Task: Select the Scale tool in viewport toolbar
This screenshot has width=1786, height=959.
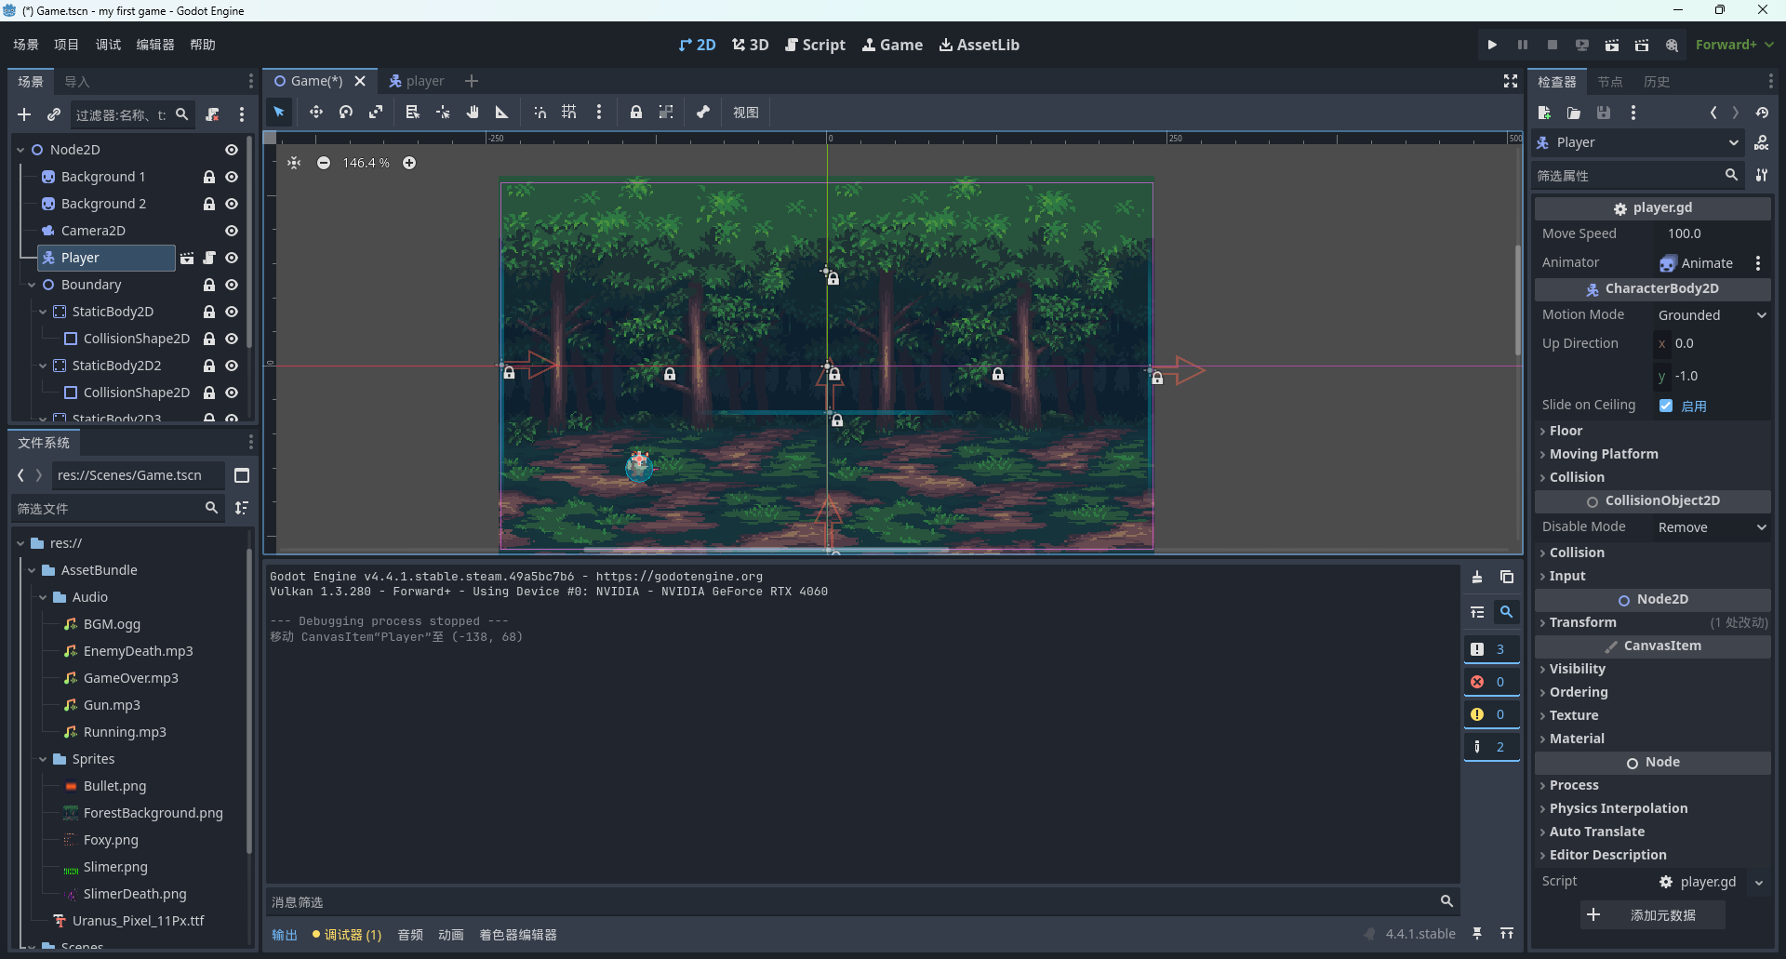Action: [376, 113]
